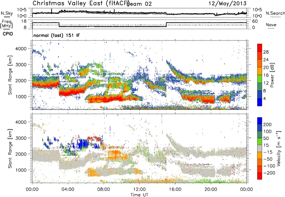Click the '28' power colorbar label
285x197 pixels.
click(266, 52)
